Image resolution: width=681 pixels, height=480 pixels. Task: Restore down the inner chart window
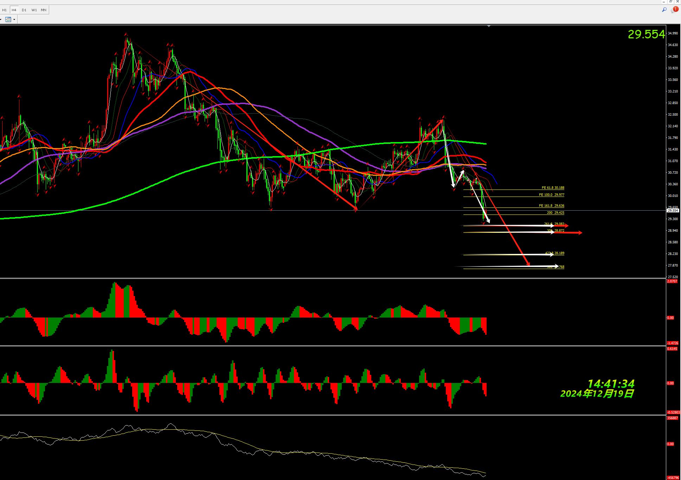670,2
